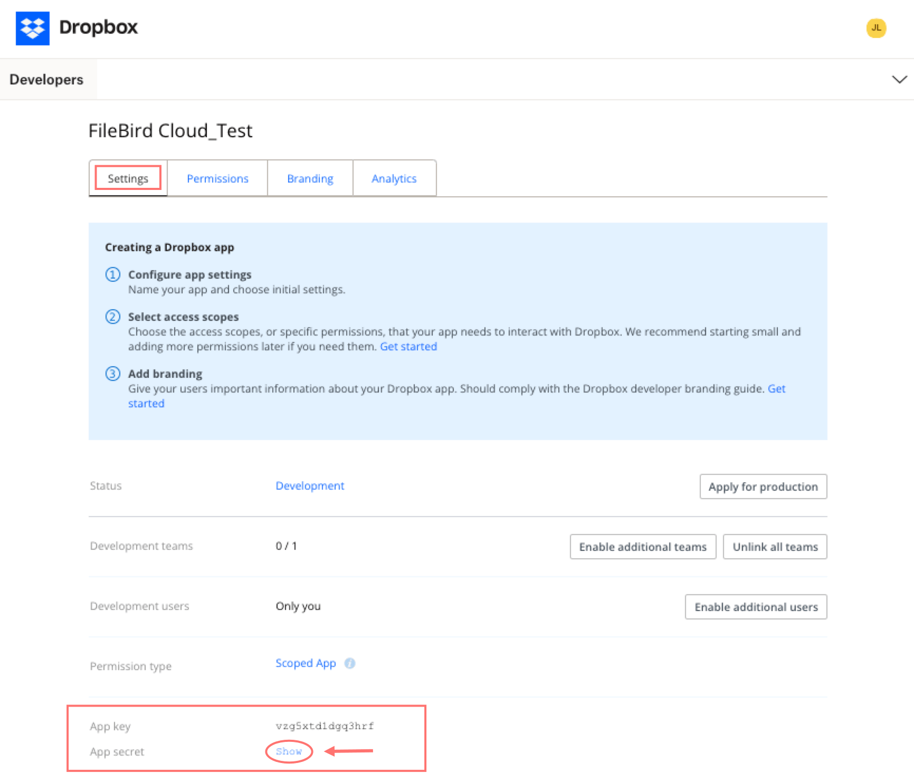Click Unlink all teams button
Screen dimensions: 914x782
pos(775,547)
